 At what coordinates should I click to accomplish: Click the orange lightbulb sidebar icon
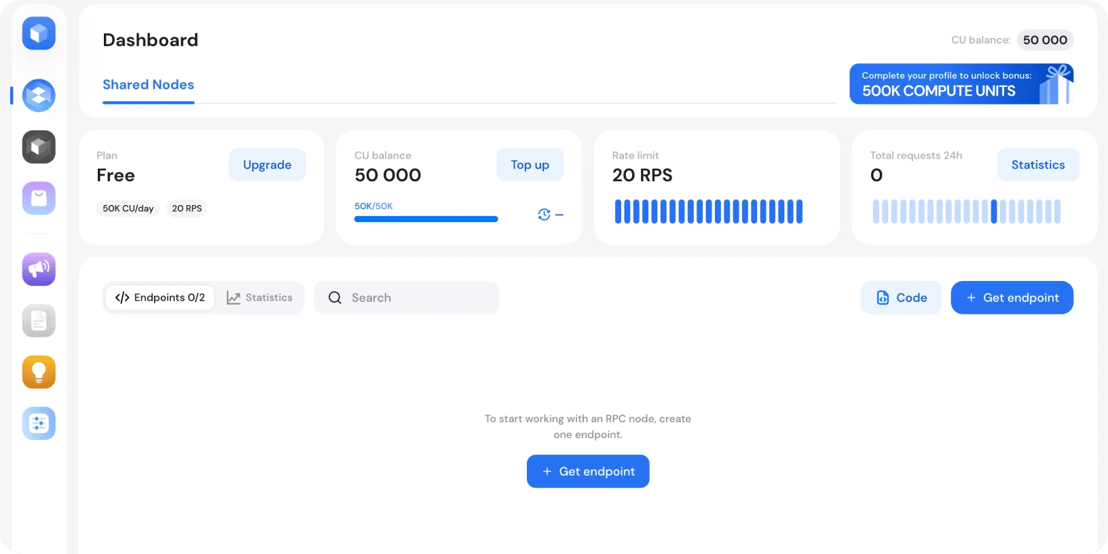click(39, 372)
